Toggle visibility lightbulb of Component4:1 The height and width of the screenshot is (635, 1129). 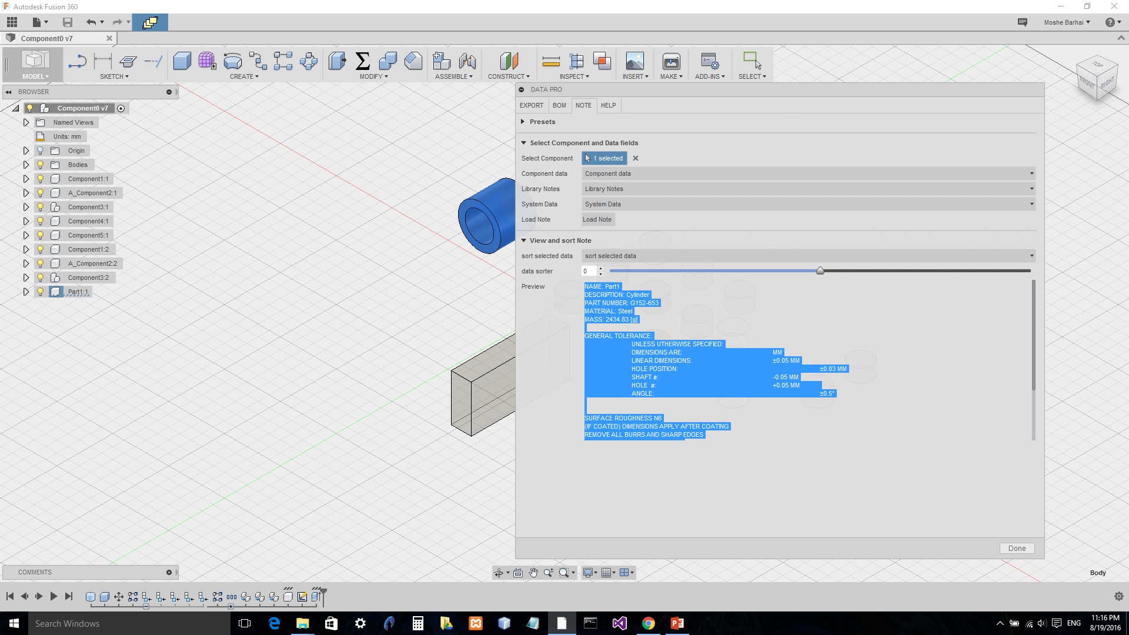click(41, 221)
